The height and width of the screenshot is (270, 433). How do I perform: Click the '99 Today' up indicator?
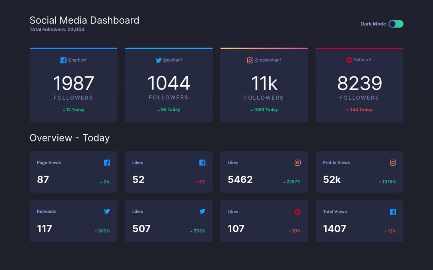pos(169,110)
